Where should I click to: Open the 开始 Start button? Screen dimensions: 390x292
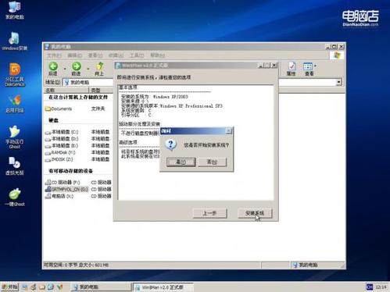(x=9, y=287)
